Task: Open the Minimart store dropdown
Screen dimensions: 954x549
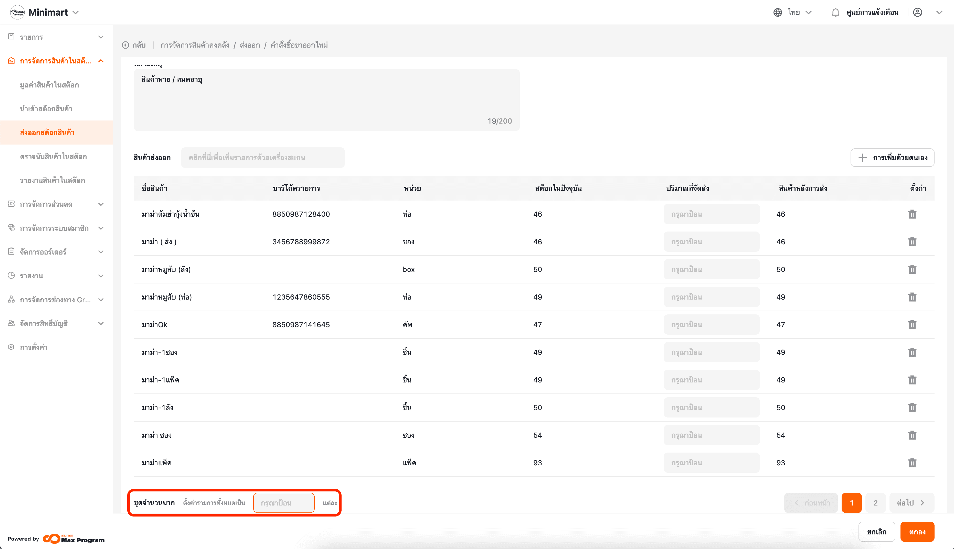Action: (x=76, y=13)
